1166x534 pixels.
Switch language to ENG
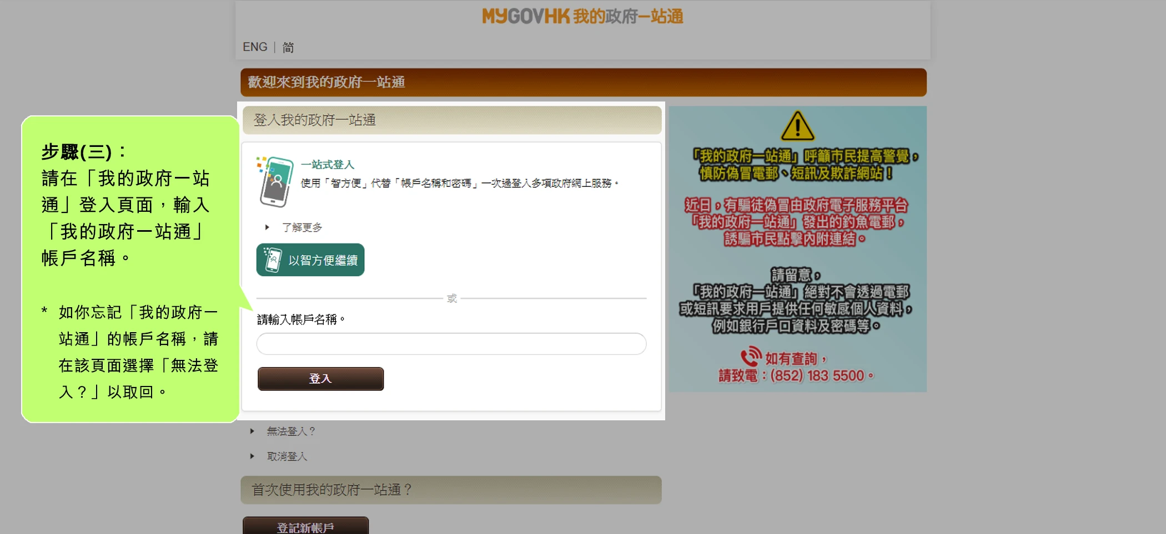tap(255, 47)
